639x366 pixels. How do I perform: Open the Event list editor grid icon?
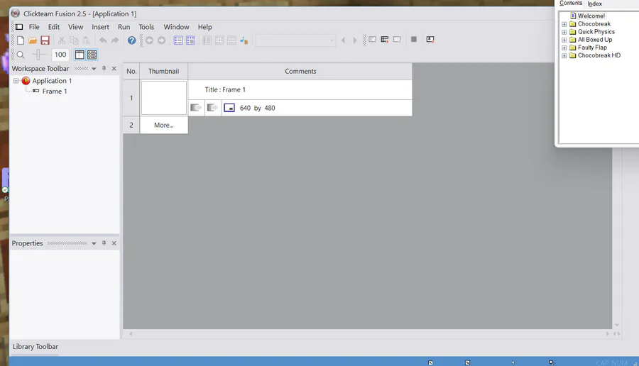click(x=219, y=40)
